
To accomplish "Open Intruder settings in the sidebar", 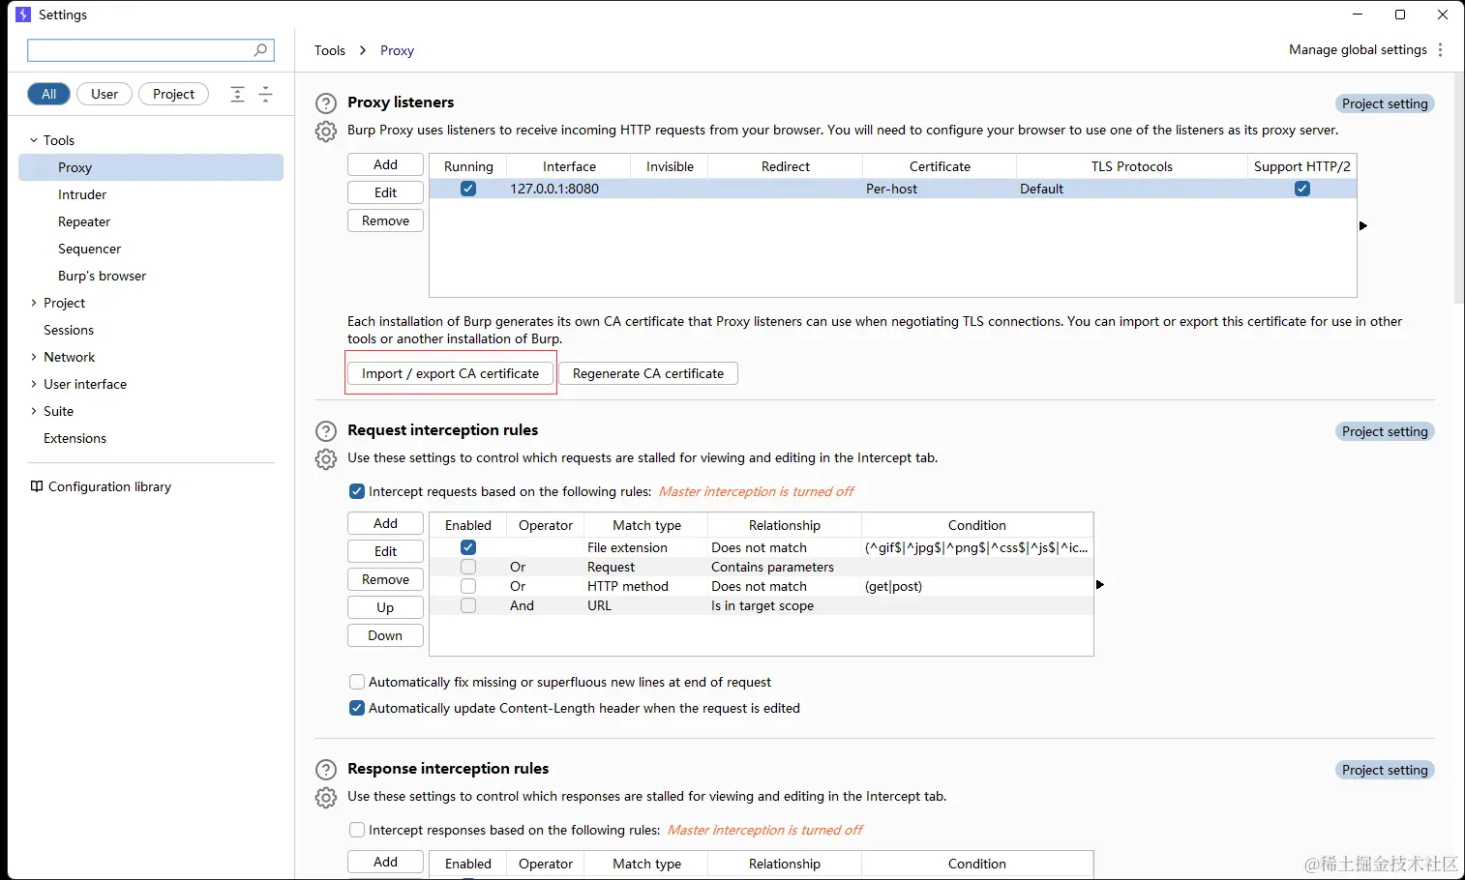I will click(x=82, y=194).
